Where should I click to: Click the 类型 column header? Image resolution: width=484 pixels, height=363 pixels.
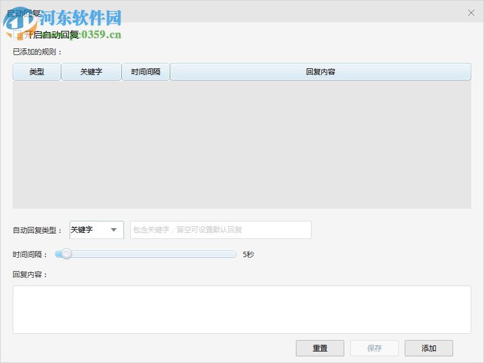point(36,71)
